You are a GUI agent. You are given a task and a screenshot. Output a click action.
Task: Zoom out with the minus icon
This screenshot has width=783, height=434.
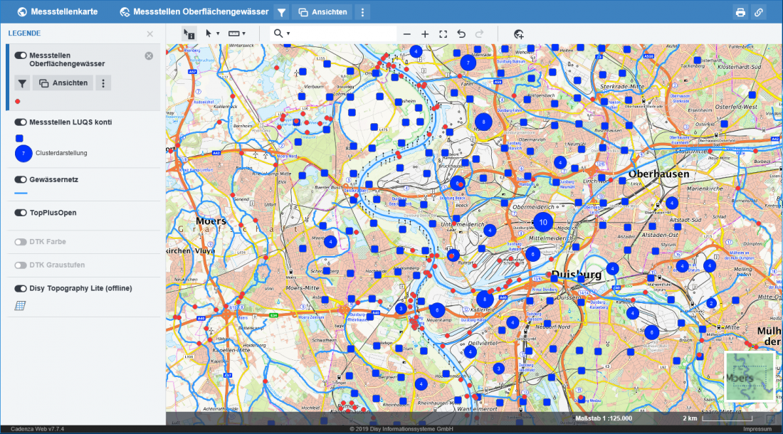(407, 33)
